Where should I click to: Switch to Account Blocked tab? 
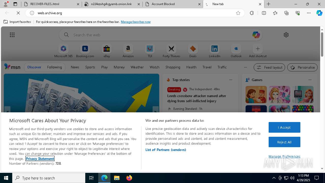coord(173,4)
